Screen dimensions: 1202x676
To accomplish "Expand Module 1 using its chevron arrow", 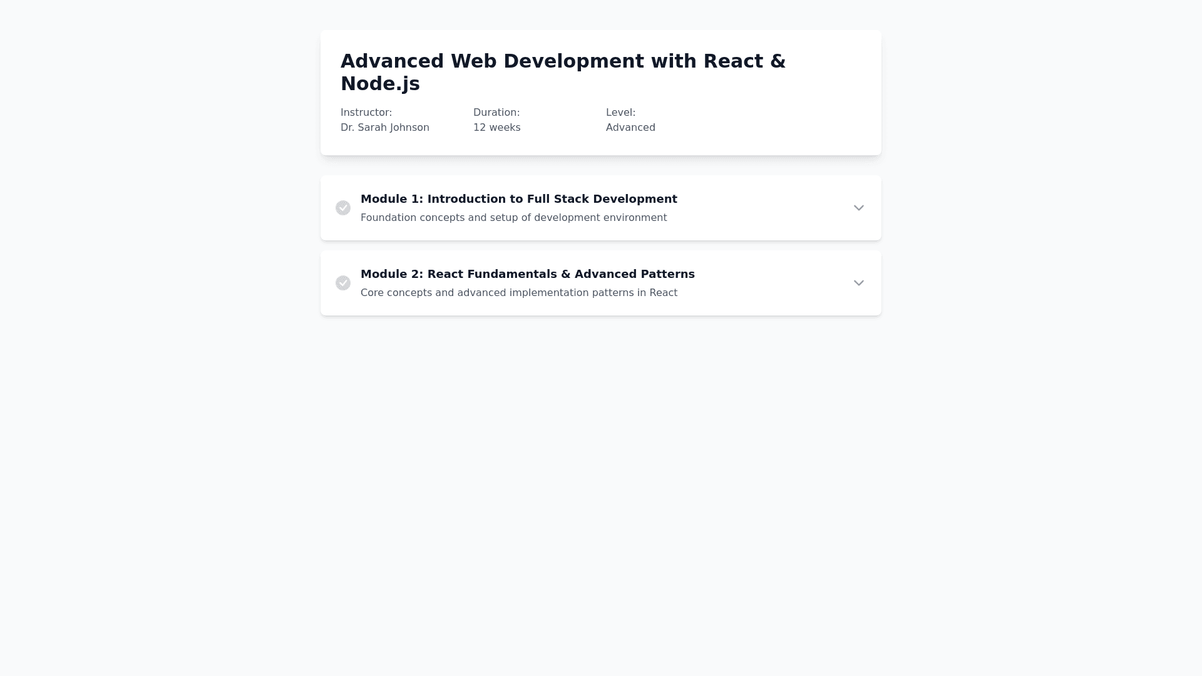I will tap(858, 208).
